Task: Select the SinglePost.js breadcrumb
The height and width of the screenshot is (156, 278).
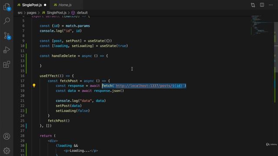Action: [56, 13]
